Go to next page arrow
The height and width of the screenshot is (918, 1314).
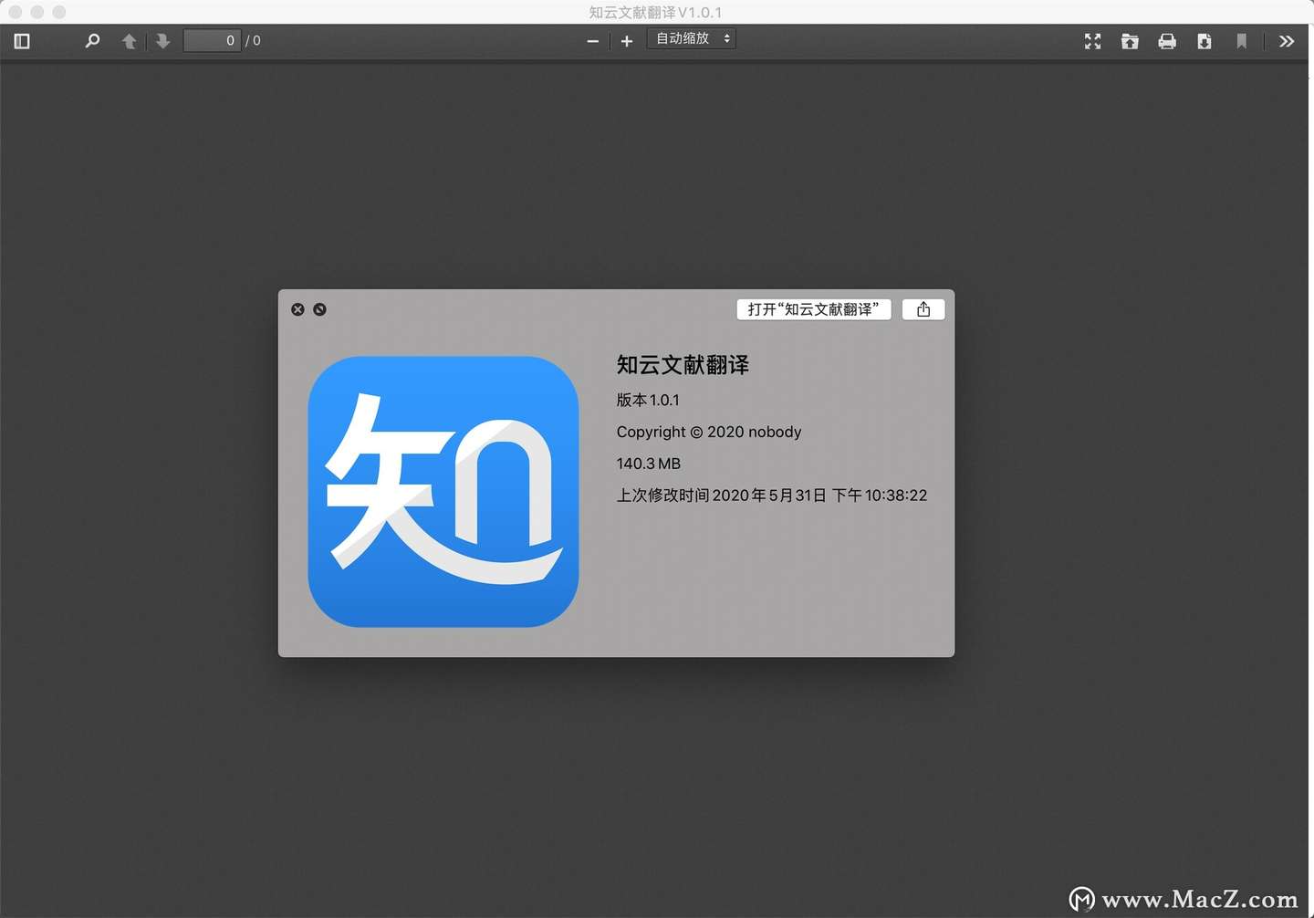162,41
